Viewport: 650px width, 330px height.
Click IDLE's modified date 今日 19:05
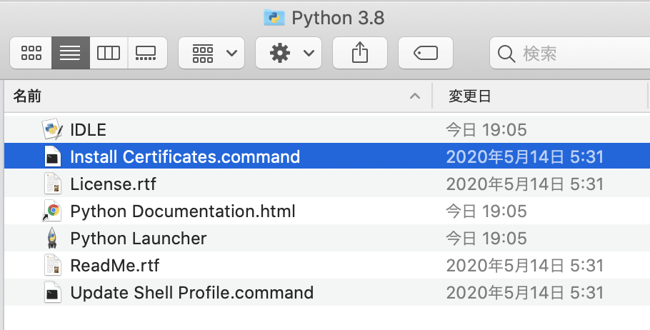tap(486, 130)
